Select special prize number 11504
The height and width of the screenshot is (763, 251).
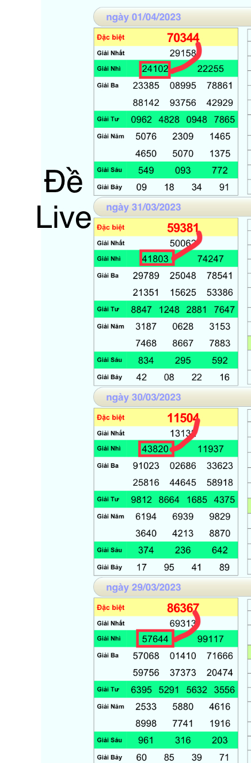(x=183, y=418)
